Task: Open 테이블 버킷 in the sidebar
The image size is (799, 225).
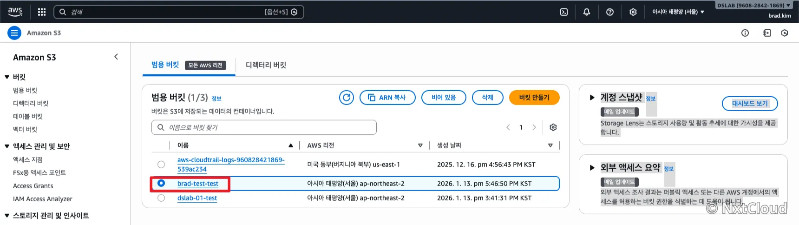Action: point(28,117)
